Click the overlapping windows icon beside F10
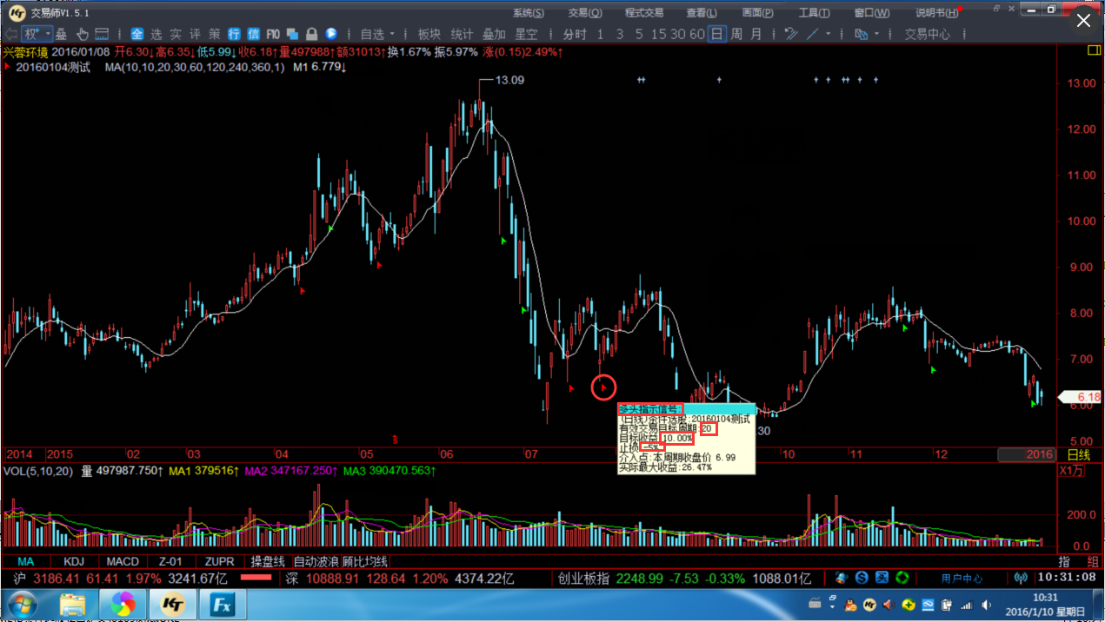 pos(292,34)
